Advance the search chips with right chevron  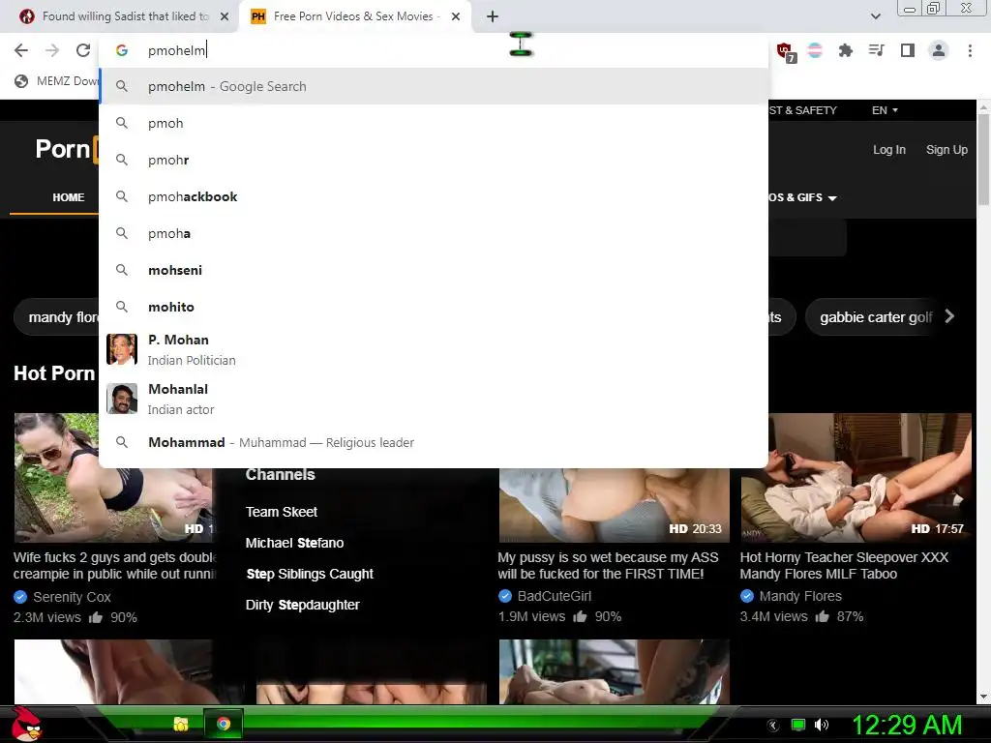point(949,316)
